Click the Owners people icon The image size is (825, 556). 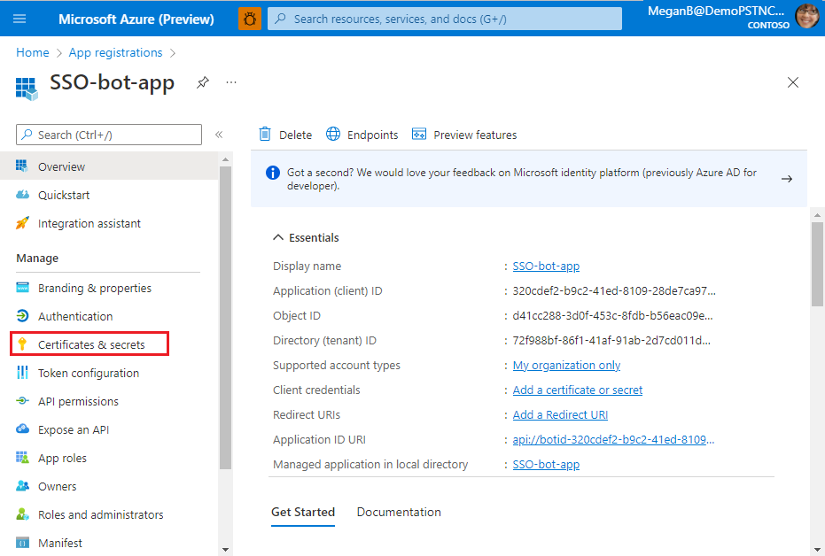[x=22, y=485]
